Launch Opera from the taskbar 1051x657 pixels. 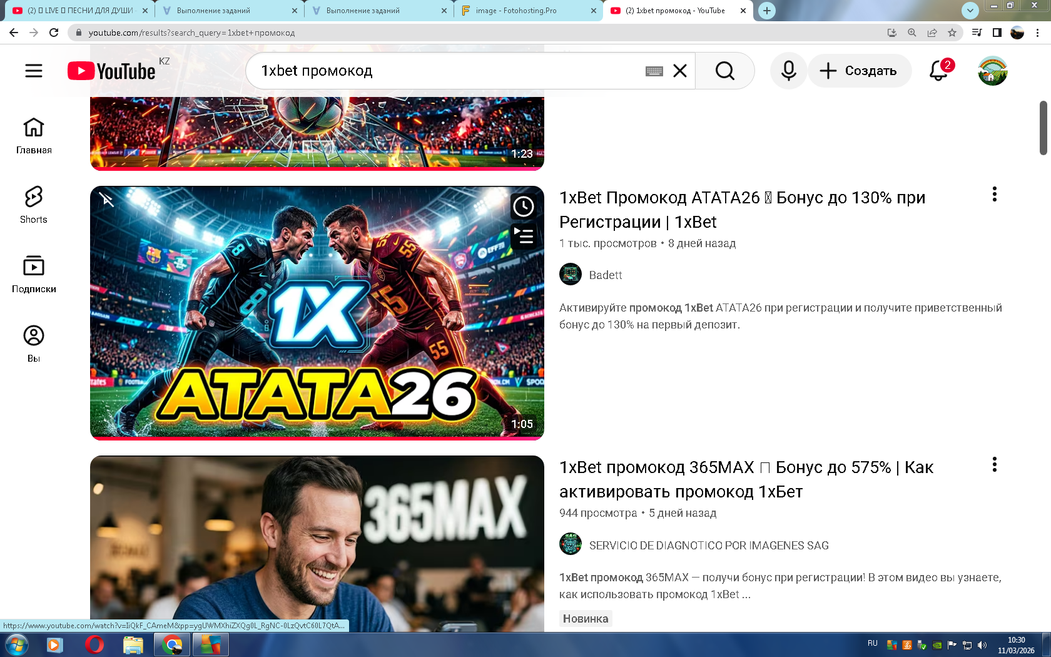tap(94, 644)
